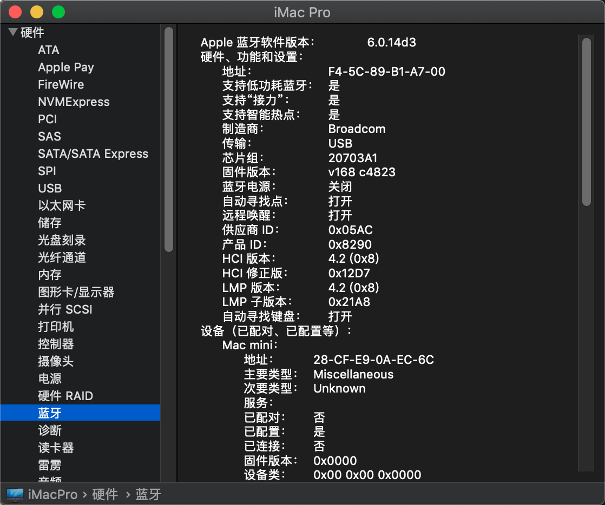
Task: Click the 设备（已配对、已配置等）heading
Action: click(x=277, y=331)
